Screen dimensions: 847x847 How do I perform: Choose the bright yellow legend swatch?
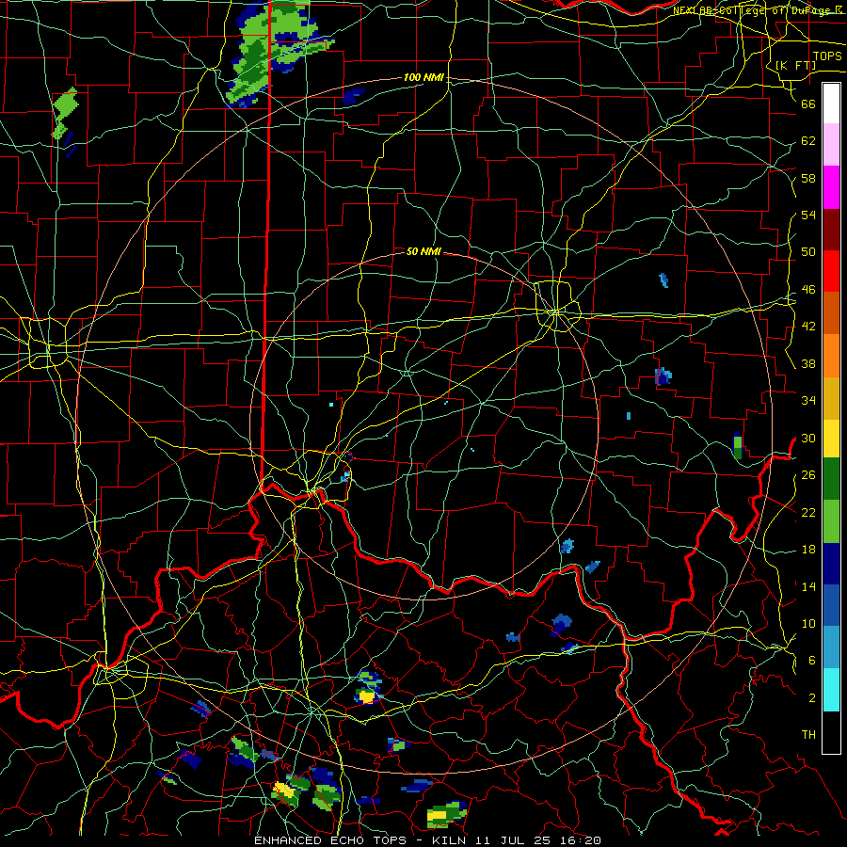click(x=831, y=439)
